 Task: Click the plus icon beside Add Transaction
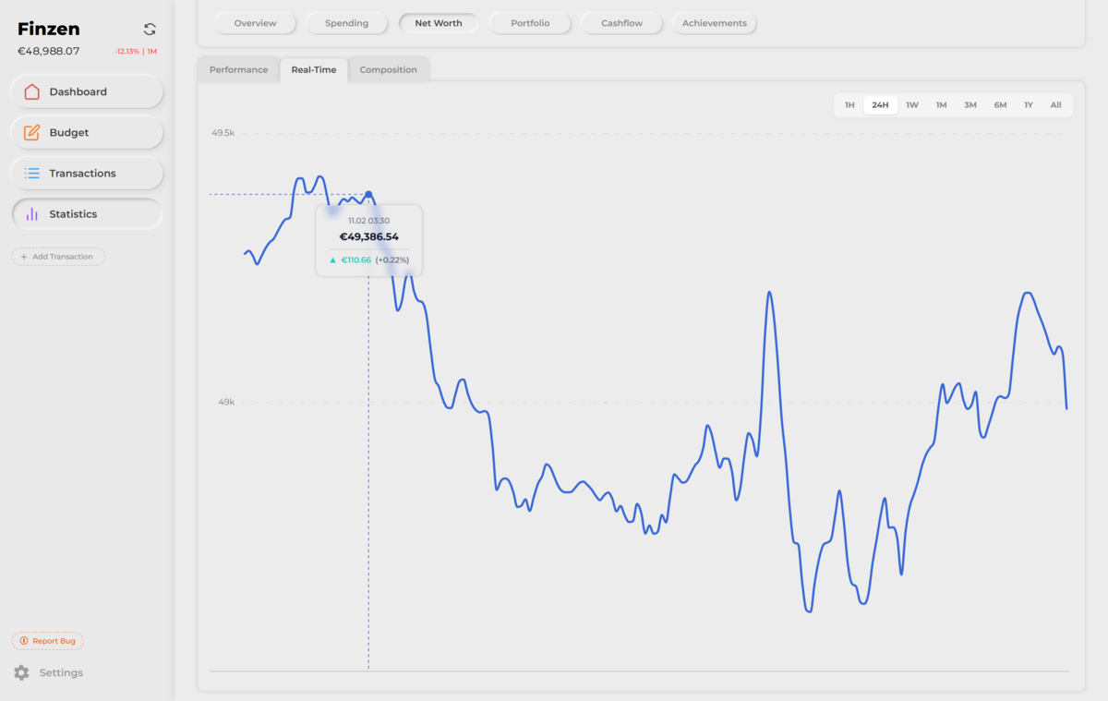[23, 256]
